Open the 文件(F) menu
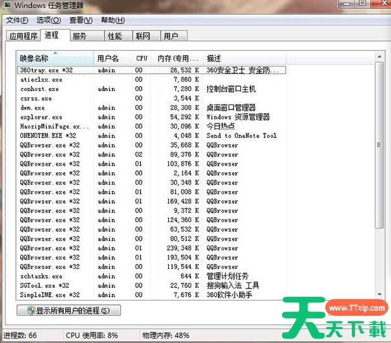 tap(17, 20)
